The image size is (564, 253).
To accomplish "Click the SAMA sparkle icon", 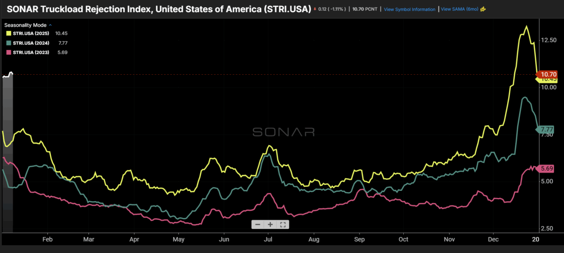I will 483,9.
